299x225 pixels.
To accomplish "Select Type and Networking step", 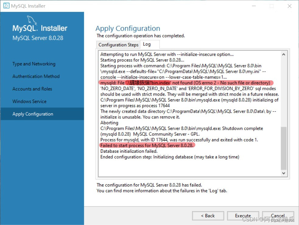I will pyautogui.click(x=34, y=64).
